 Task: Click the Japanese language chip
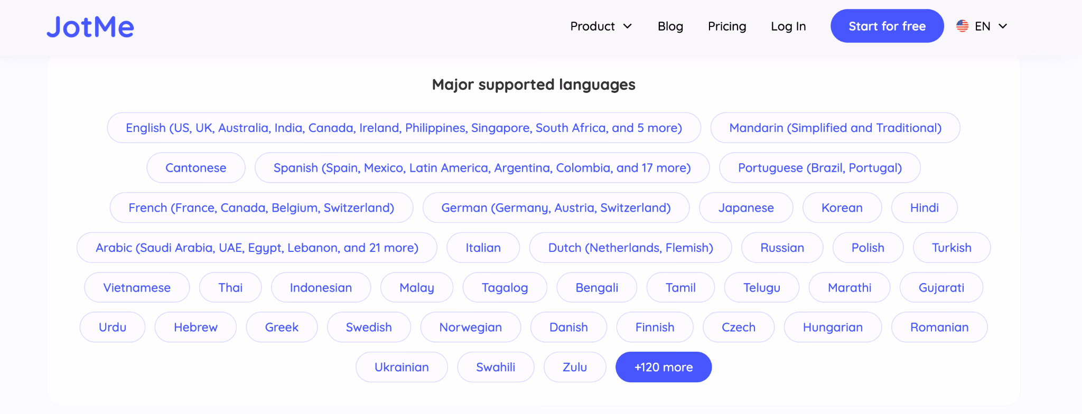click(746, 208)
